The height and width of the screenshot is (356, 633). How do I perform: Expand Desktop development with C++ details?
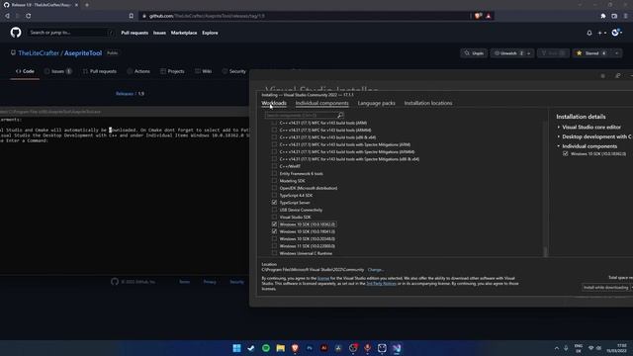(559, 136)
